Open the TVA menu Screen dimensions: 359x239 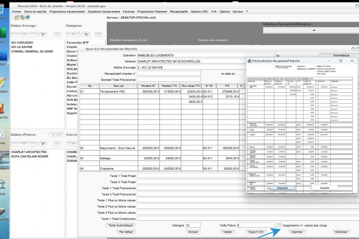coord(213,11)
